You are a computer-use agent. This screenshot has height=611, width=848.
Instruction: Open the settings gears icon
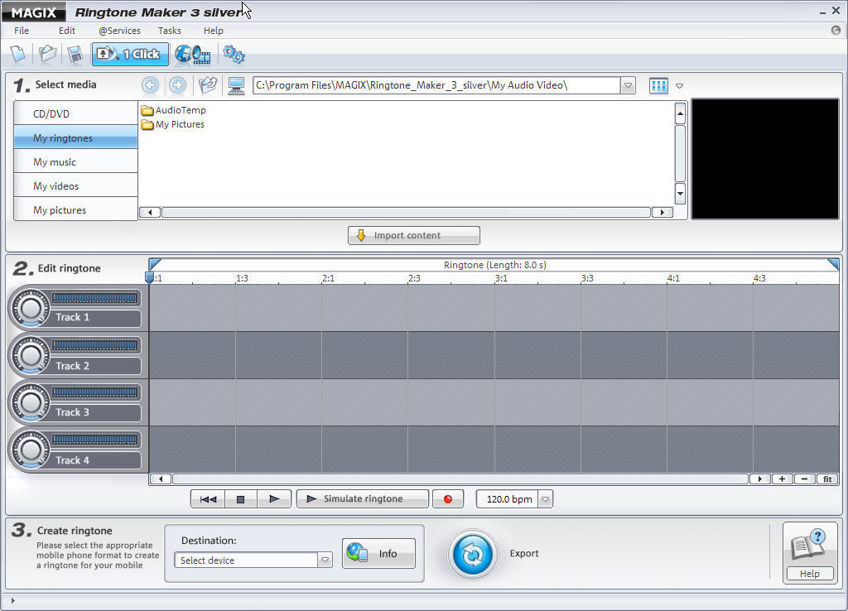(233, 54)
